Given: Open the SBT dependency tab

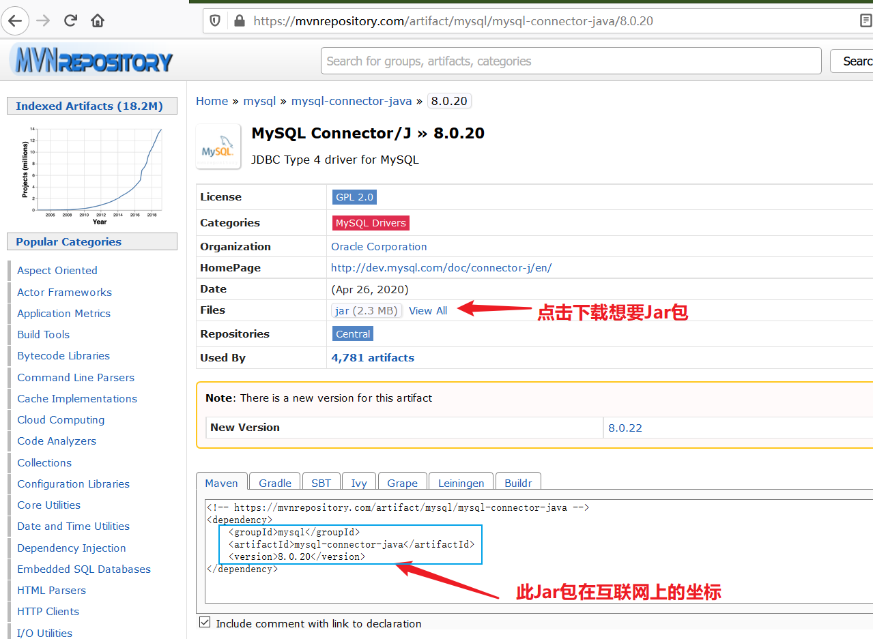Looking at the screenshot, I should tap(321, 482).
